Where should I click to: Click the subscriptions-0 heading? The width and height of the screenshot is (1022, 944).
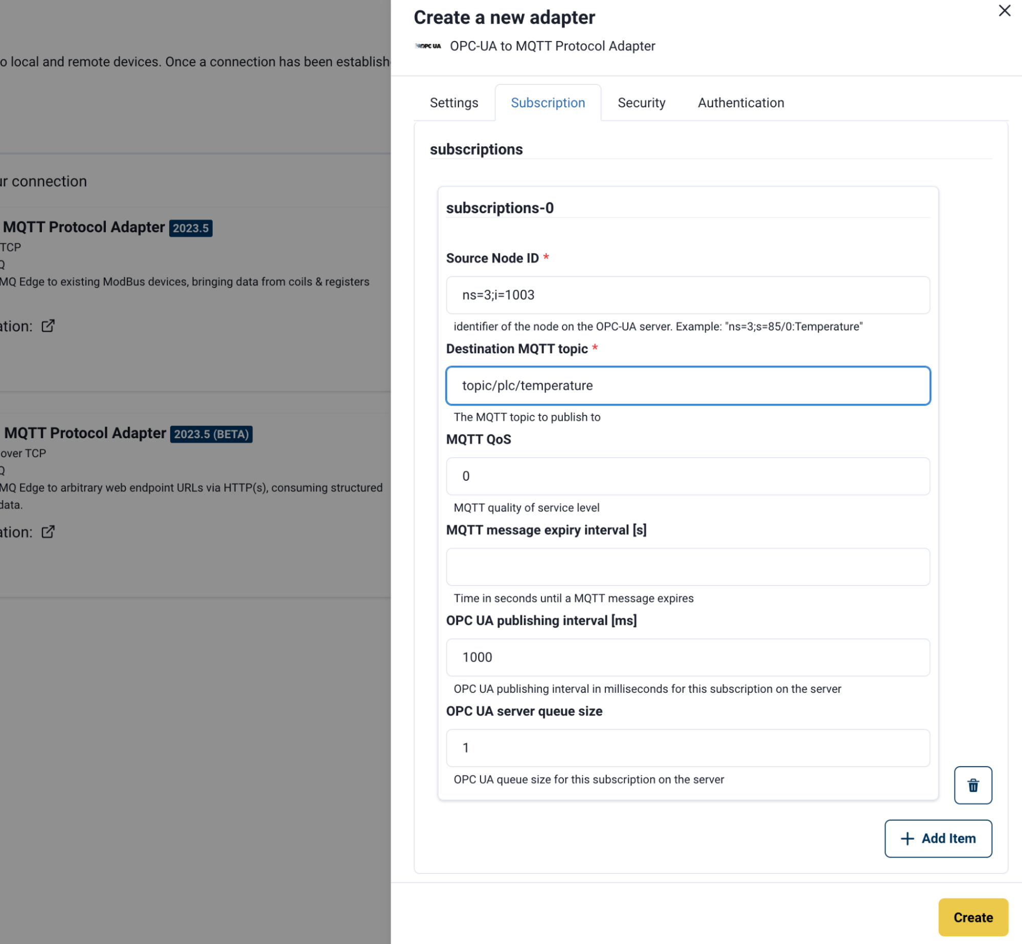coord(499,208)
